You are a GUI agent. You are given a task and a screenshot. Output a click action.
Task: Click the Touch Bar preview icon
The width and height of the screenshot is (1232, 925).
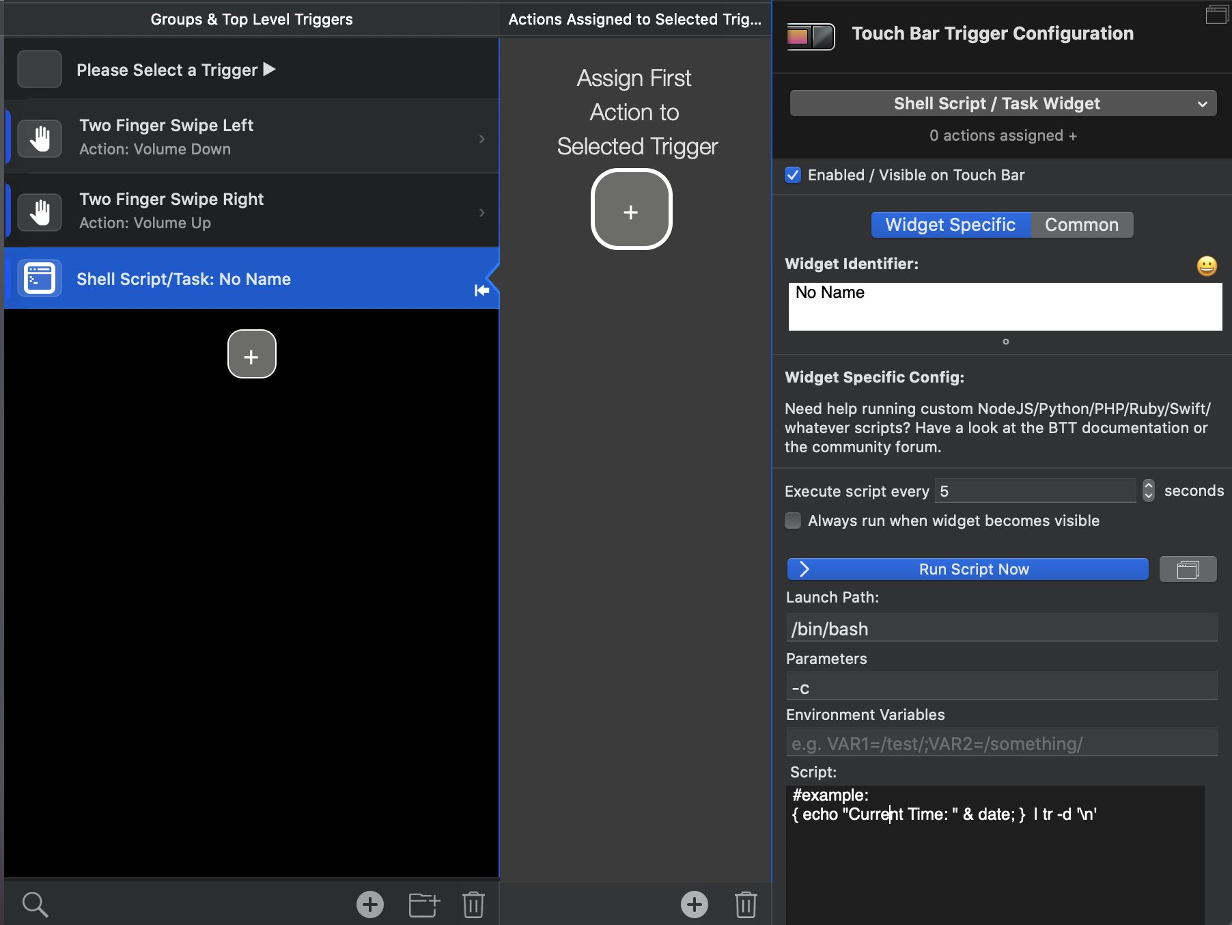(811, 36)
